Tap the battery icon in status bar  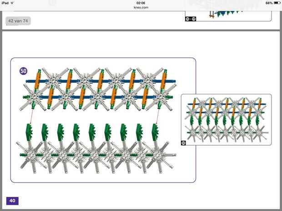pyautogui.click(x=277, y=3)
